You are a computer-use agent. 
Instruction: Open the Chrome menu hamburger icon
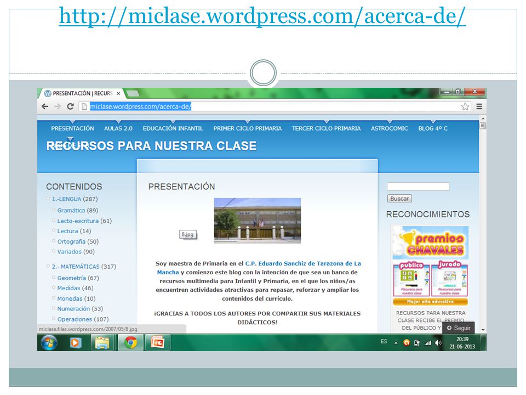(x=479, y=106)
